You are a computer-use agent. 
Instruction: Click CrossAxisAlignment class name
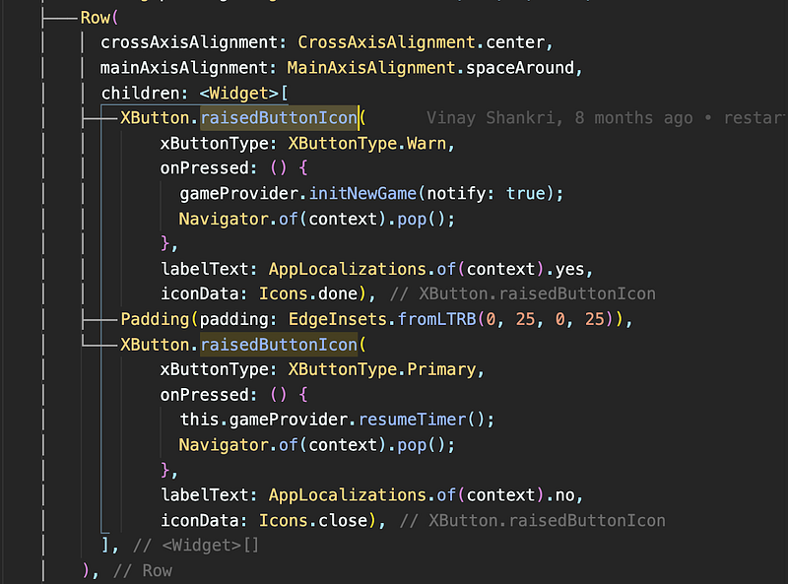coord(386,42)
